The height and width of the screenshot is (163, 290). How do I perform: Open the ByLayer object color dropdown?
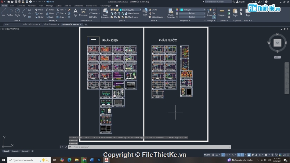click(x=192, y=10)
